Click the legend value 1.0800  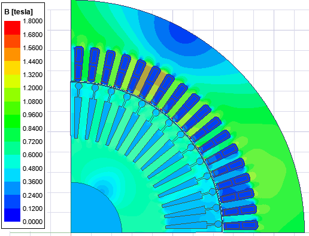pos(32,102)
